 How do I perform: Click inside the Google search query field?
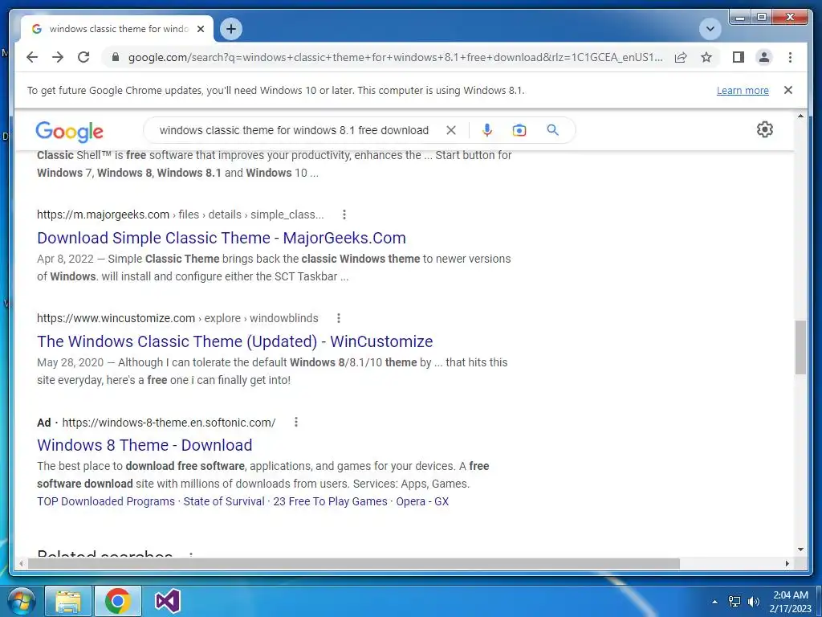click(294, 130)
